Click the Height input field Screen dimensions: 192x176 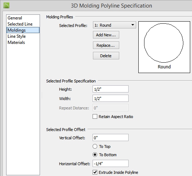coord(111,89)
